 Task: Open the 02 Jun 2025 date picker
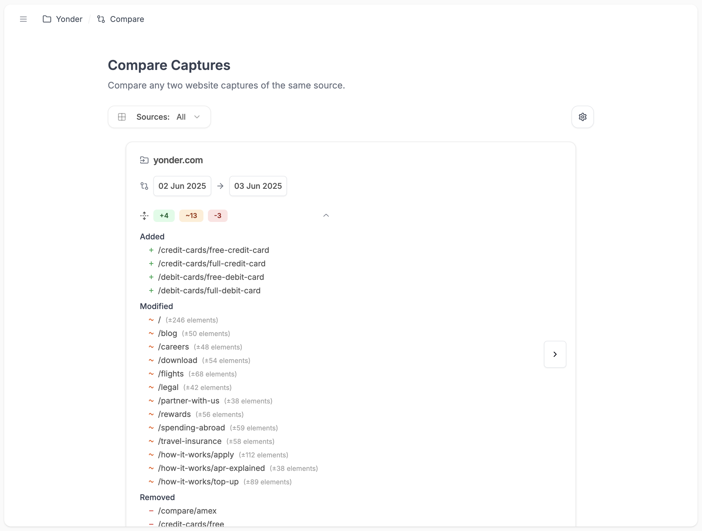click(182, 186)
